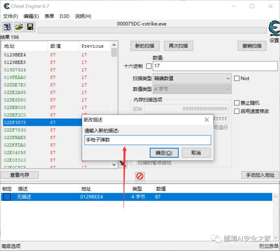280x251 pixels.
Task: Select result address 02DE2A98
Action: (x=15, y=92)
